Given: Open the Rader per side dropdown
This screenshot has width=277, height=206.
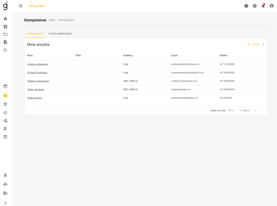Looking at the screenshot, I should pyautogui.click(x=231, y=111).
